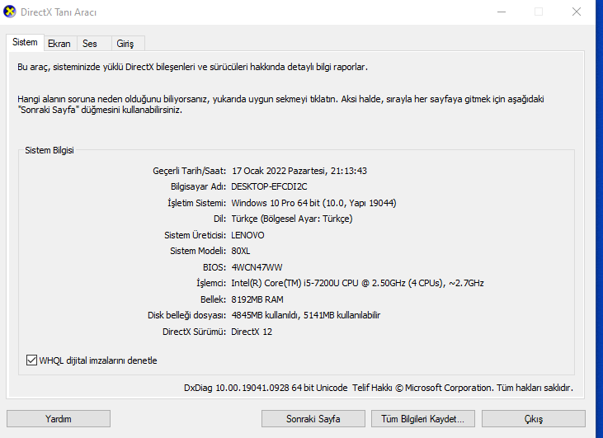This screenshot has height=438, width=603.
Task: Click system model value 80XL
Action: [x=241, y=251]
